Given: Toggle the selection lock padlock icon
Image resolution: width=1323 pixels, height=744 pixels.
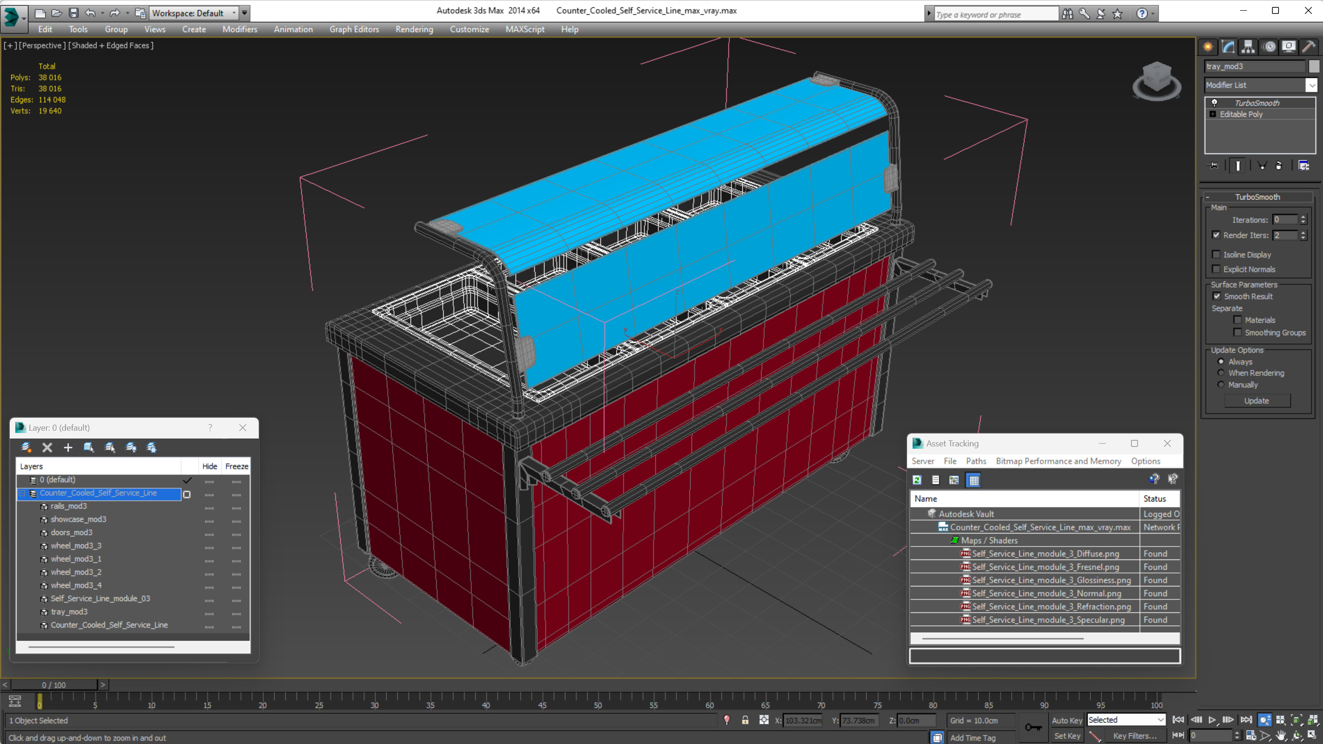Looking at the screenshot, I should click(x=745, y=720).
